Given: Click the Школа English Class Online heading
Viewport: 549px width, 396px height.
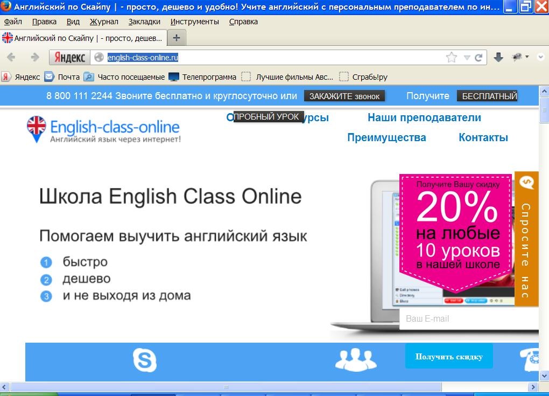Looking at the screenshot, I should 170,196.
